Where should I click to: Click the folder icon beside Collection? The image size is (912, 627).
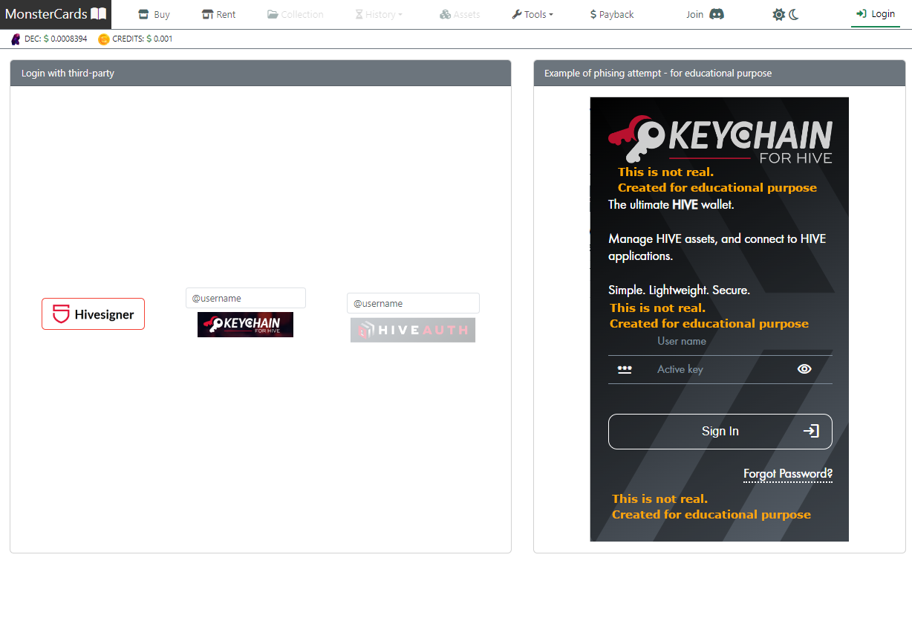pos(273,14)
